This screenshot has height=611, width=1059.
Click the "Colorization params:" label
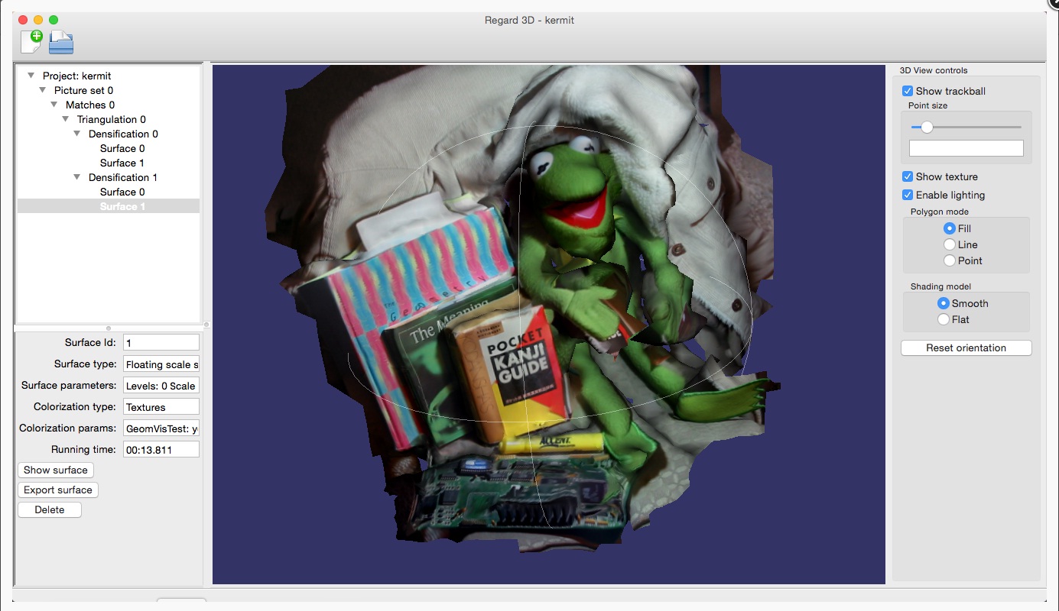click(68, 428)
